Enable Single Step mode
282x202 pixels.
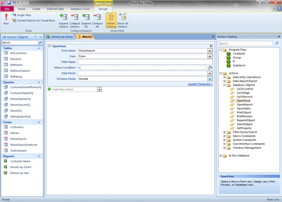click(x=22, y=15)
